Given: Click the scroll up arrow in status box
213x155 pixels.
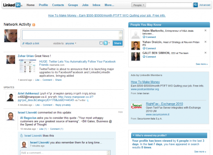Looking at the screenshot, I should point(120,32).
